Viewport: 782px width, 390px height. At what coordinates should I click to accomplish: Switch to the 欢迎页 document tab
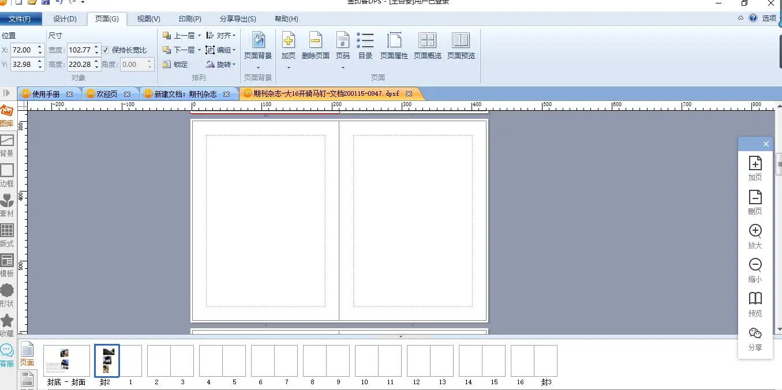pos(107,93)
